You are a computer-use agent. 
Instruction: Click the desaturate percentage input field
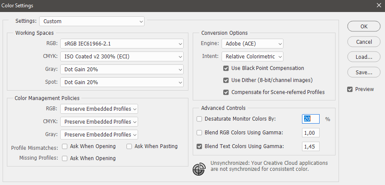coord(311,119)
